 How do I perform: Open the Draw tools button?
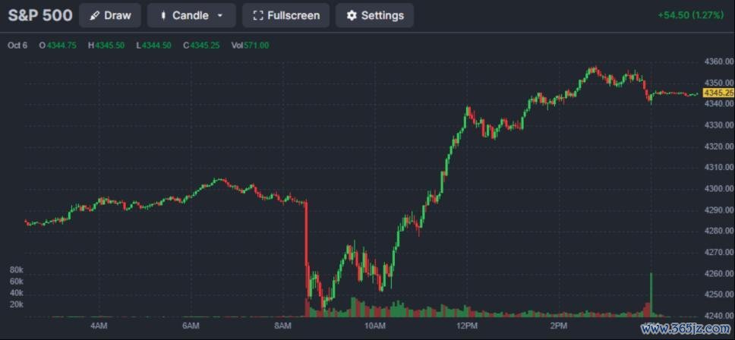point(110,15)
